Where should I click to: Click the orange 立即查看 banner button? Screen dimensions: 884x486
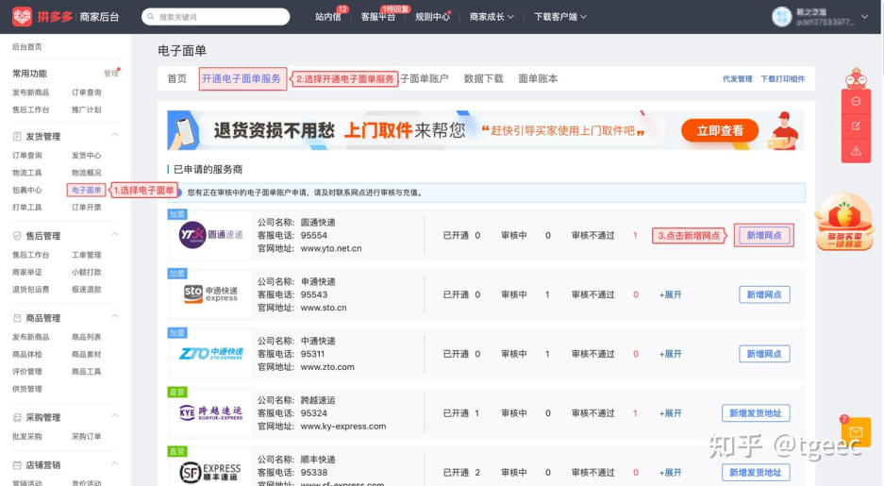pyautogui.click(x=720, y=131)
